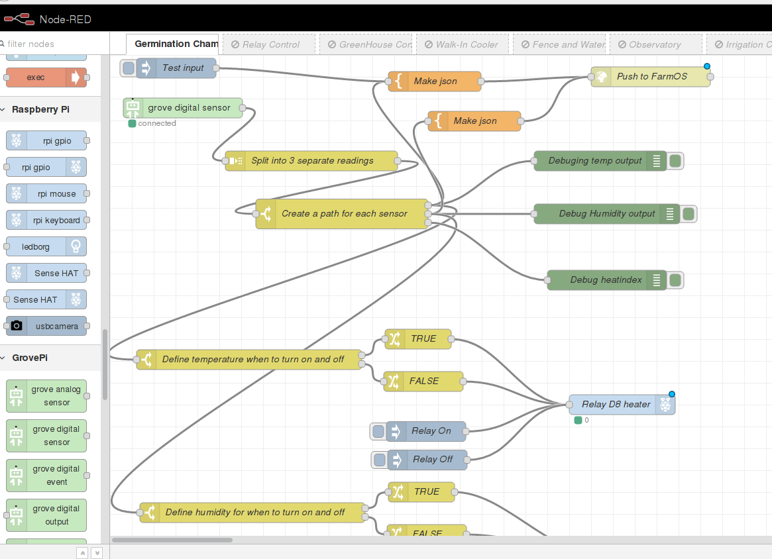Viewport: 772px width, 559px height.
Task: Click the Push to FarmOS node icon
Action: pos(601,77)
